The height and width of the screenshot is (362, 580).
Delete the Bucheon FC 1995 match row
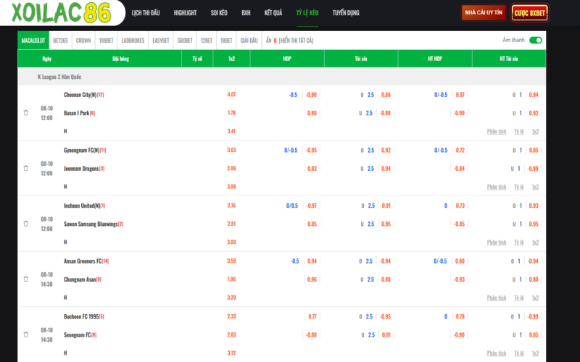[26, 334]
